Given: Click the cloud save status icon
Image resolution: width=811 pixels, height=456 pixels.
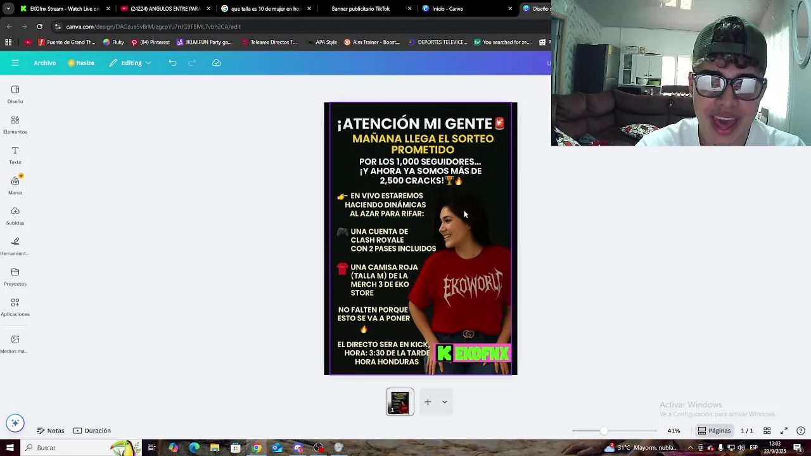Looking at the screenshot, I should click(x=217, y=63).
